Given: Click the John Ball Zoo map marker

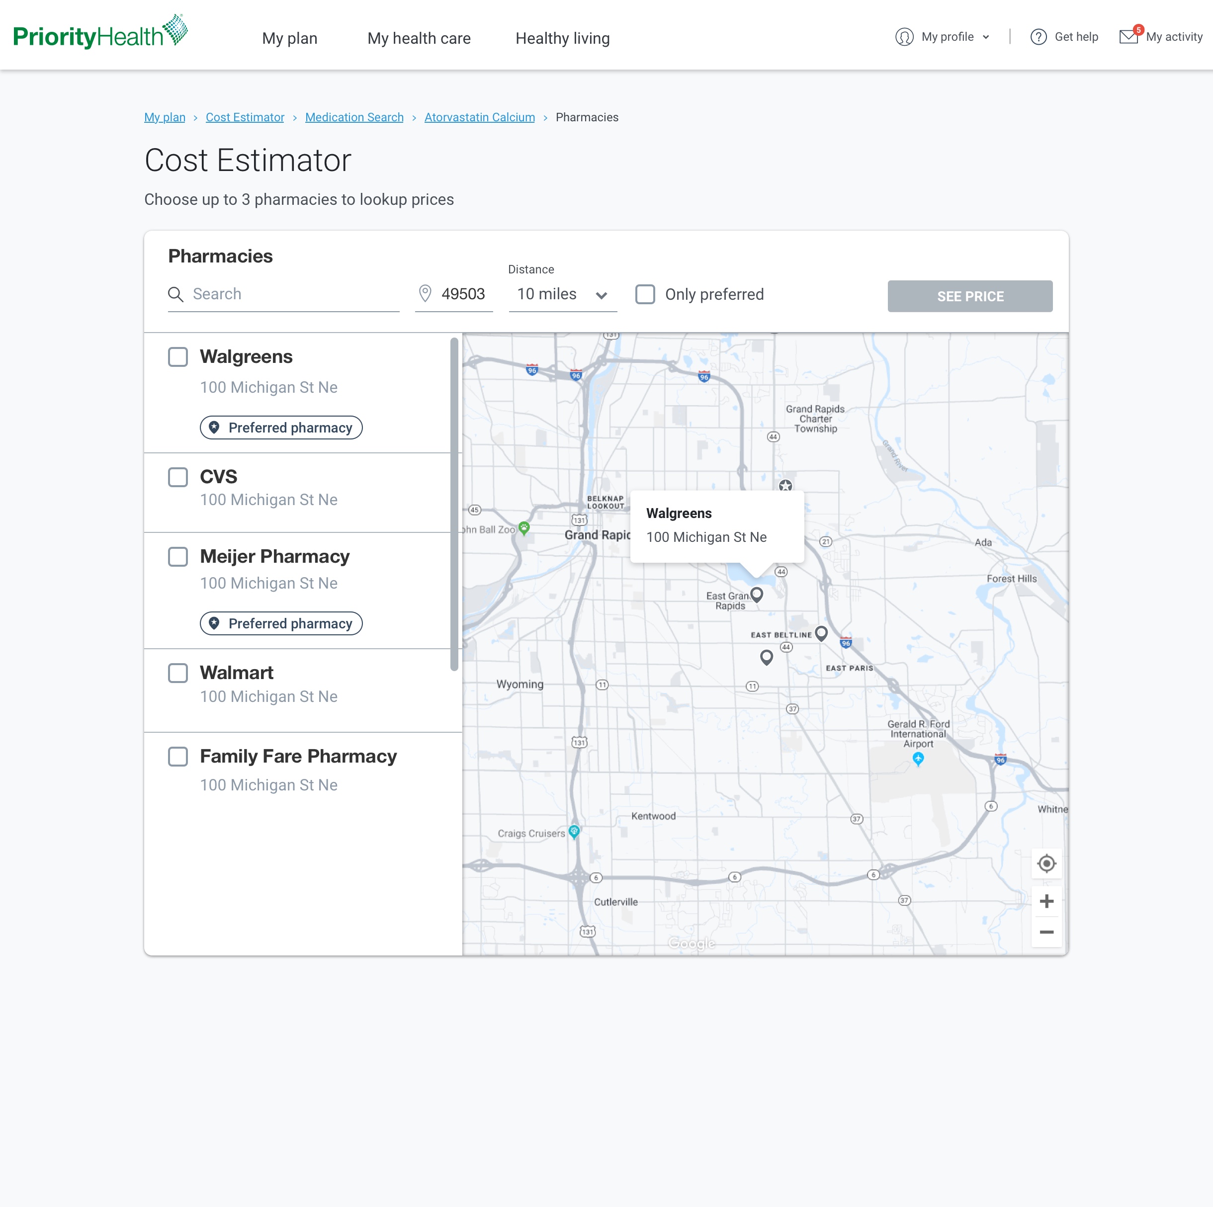Looking at the screenshot, I should [x=523, y=528].
